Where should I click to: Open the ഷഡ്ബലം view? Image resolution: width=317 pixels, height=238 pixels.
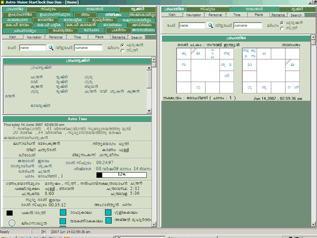coord(142,25)
